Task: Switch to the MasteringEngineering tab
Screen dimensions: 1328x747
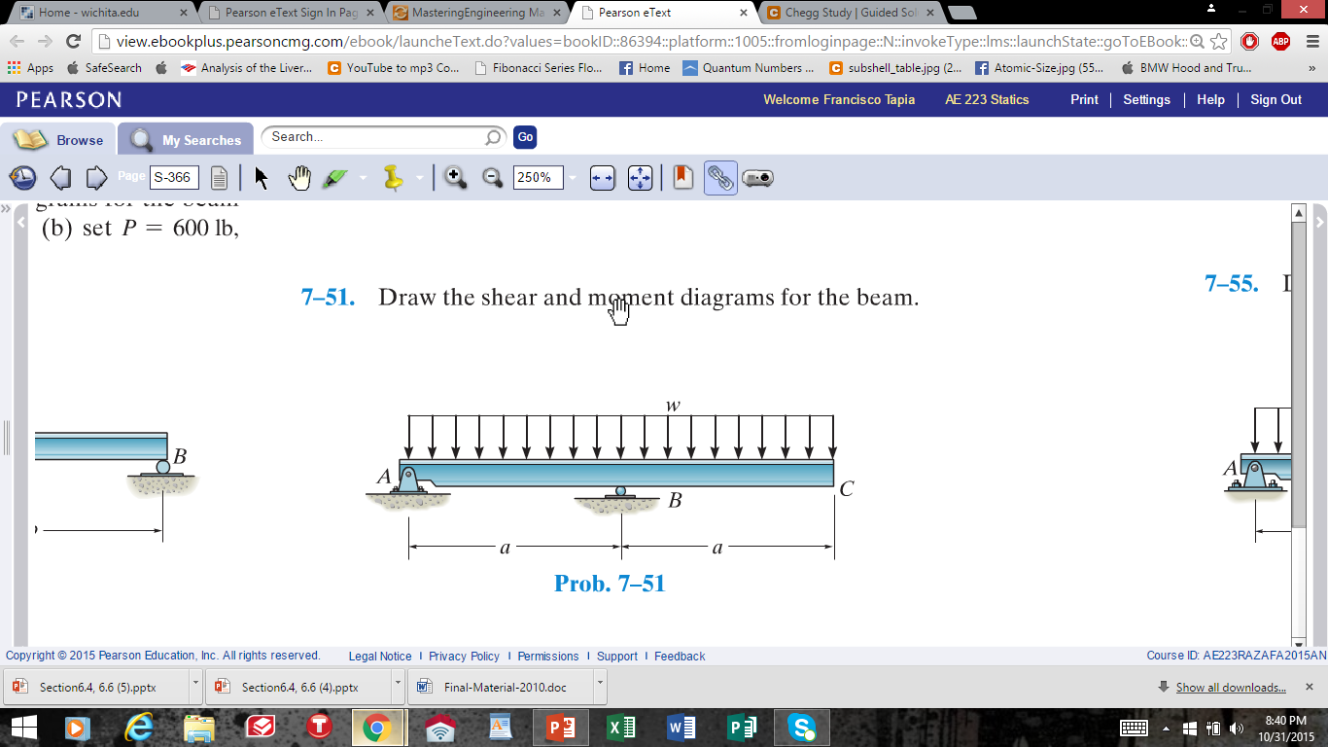Action: (x=476, y=13)
